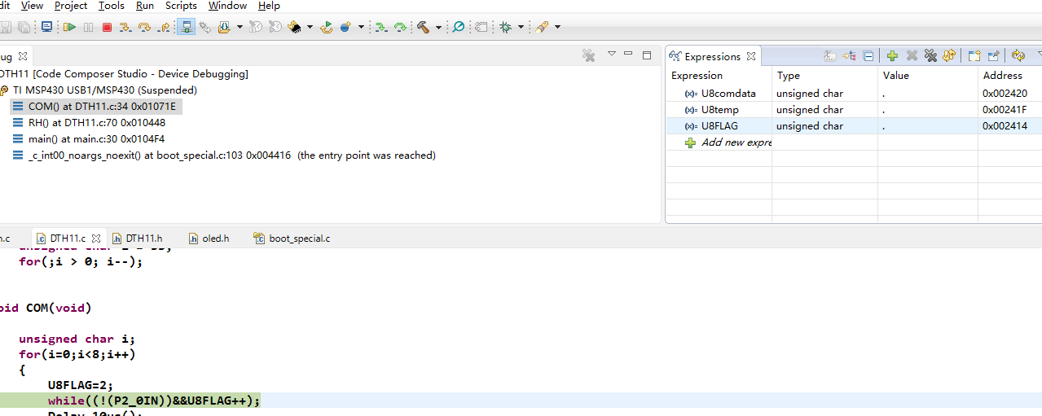Click the memory chip Load icon
This screenshot has height=416, width=1042.
(x=295, y=27)
